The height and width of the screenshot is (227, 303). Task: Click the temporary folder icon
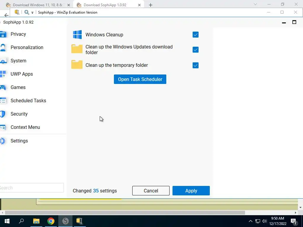[x=77, y=64]
